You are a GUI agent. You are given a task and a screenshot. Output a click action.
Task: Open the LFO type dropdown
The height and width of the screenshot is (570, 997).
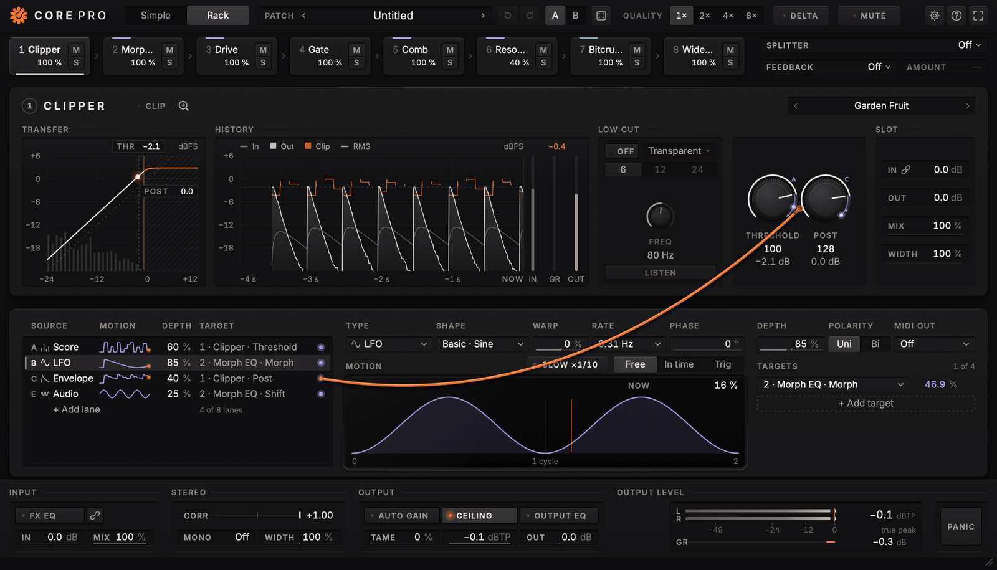pos(389,344)
